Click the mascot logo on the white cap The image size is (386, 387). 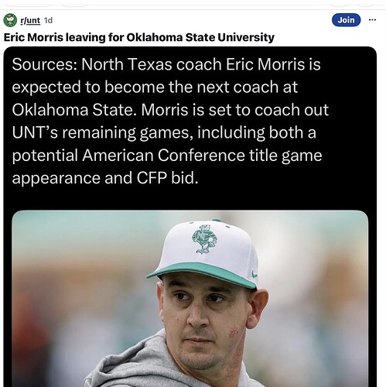204,239
